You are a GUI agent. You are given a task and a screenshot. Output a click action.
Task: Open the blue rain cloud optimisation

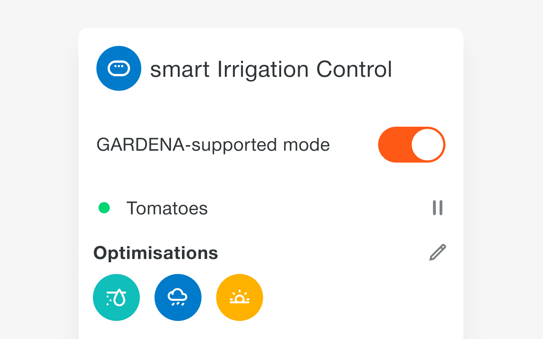click(178, 298)
